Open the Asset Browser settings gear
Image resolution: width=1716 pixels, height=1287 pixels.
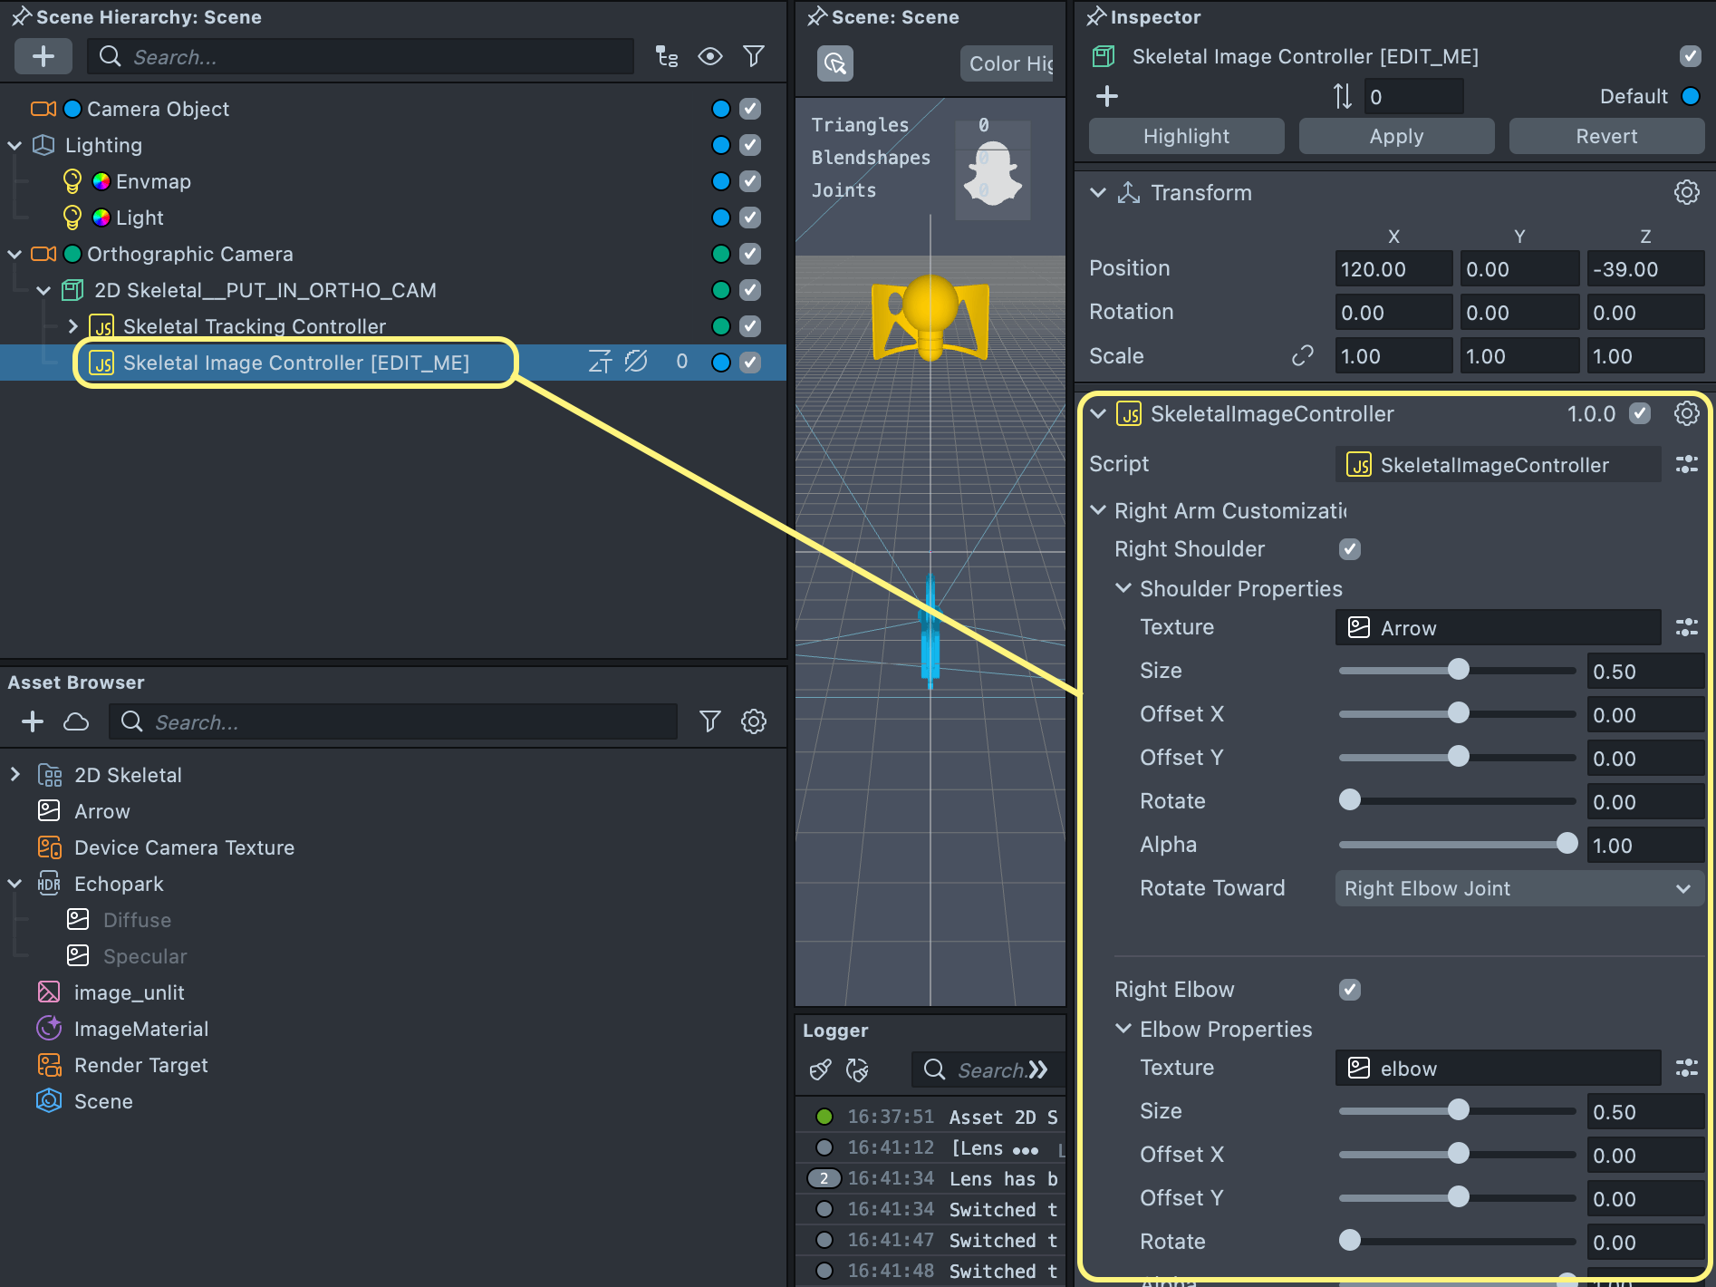tap(753, 721)
